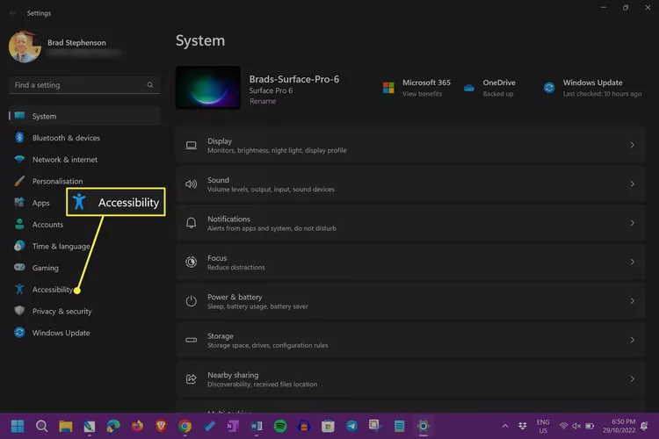659x439 pixels.
Task: Click the Accounts person icon in sidebar
Action: pos(19,224)
